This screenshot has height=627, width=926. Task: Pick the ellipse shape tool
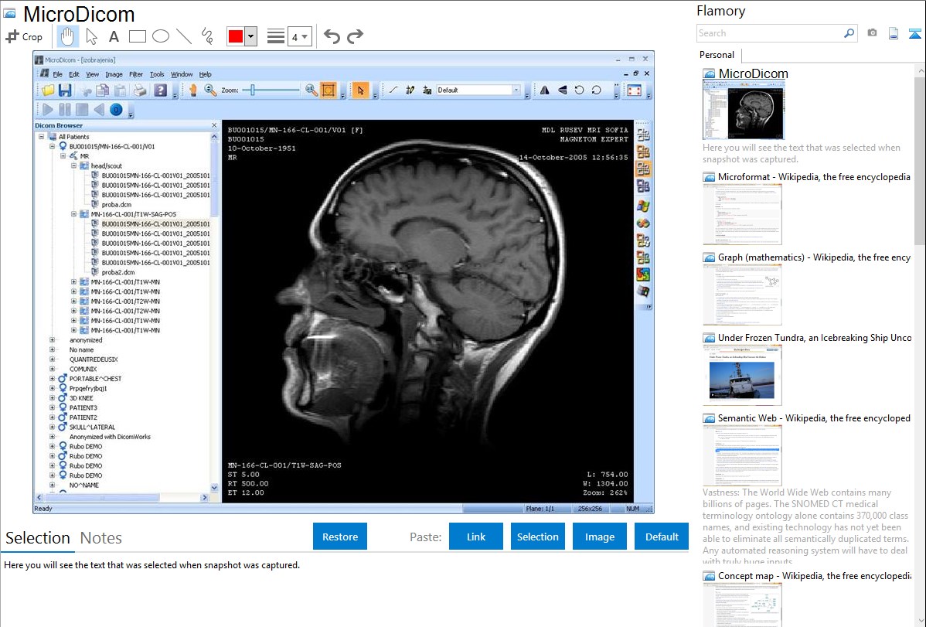[160, 36]
